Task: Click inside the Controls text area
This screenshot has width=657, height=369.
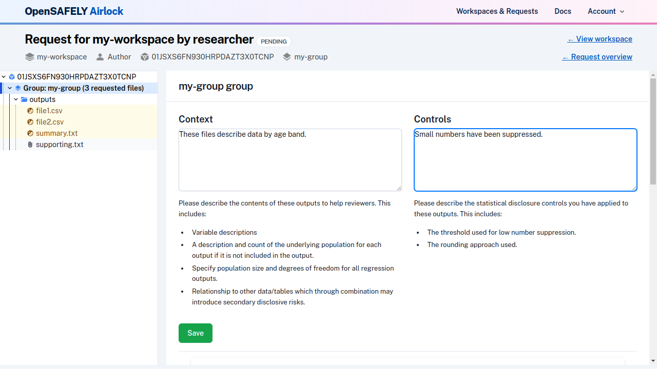Action: [525, 160]
